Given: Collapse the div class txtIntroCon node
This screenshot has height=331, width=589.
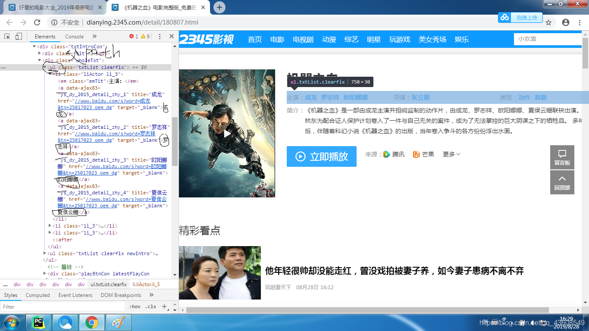Looking at the screenshot, I should click(34, 47).
